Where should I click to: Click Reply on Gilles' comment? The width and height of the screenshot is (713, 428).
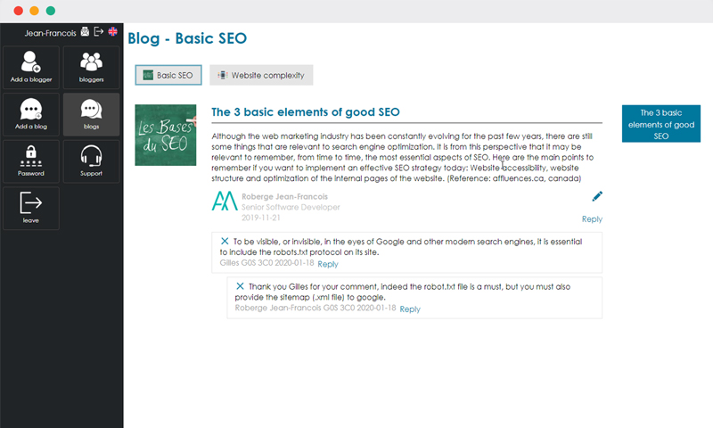(x=328, y=264)
